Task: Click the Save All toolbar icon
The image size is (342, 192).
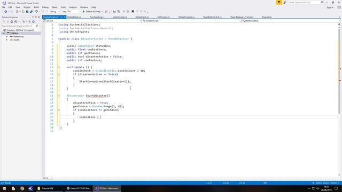Action: [x=31, y=12]
